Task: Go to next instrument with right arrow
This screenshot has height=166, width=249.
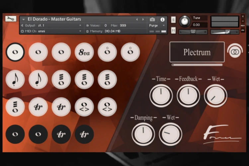Action: tap(143, 20)
